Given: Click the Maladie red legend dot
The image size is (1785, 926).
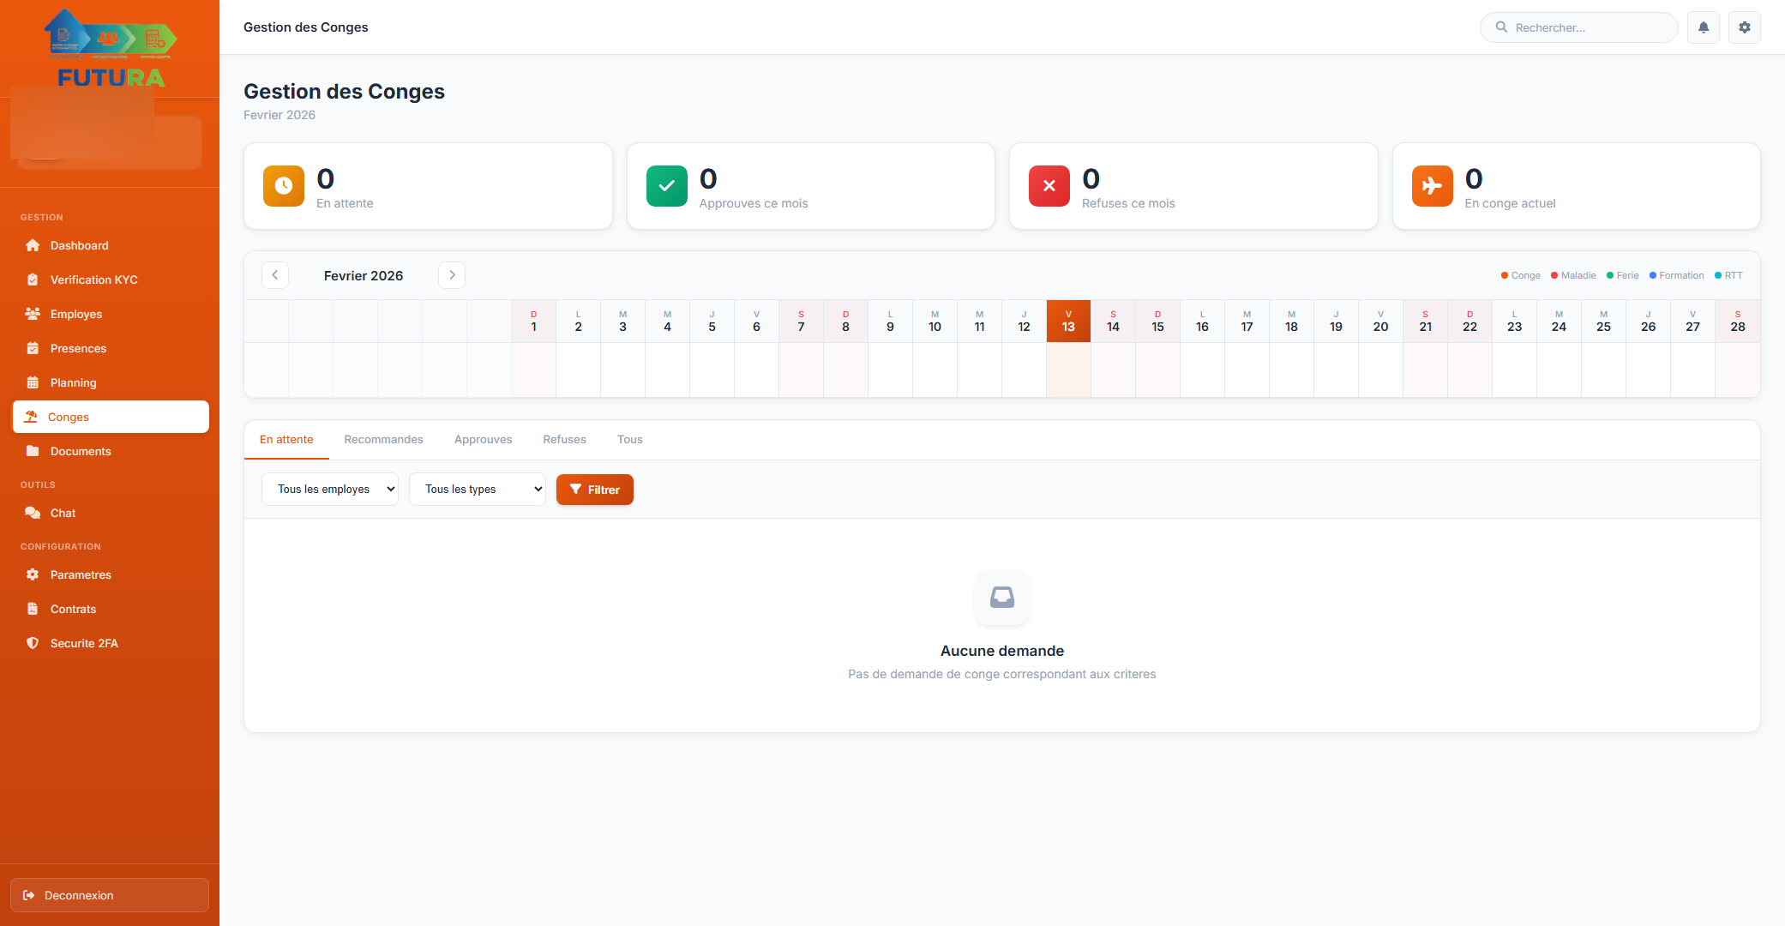Looking at the screenshot, I should [x=1554, y=276].
